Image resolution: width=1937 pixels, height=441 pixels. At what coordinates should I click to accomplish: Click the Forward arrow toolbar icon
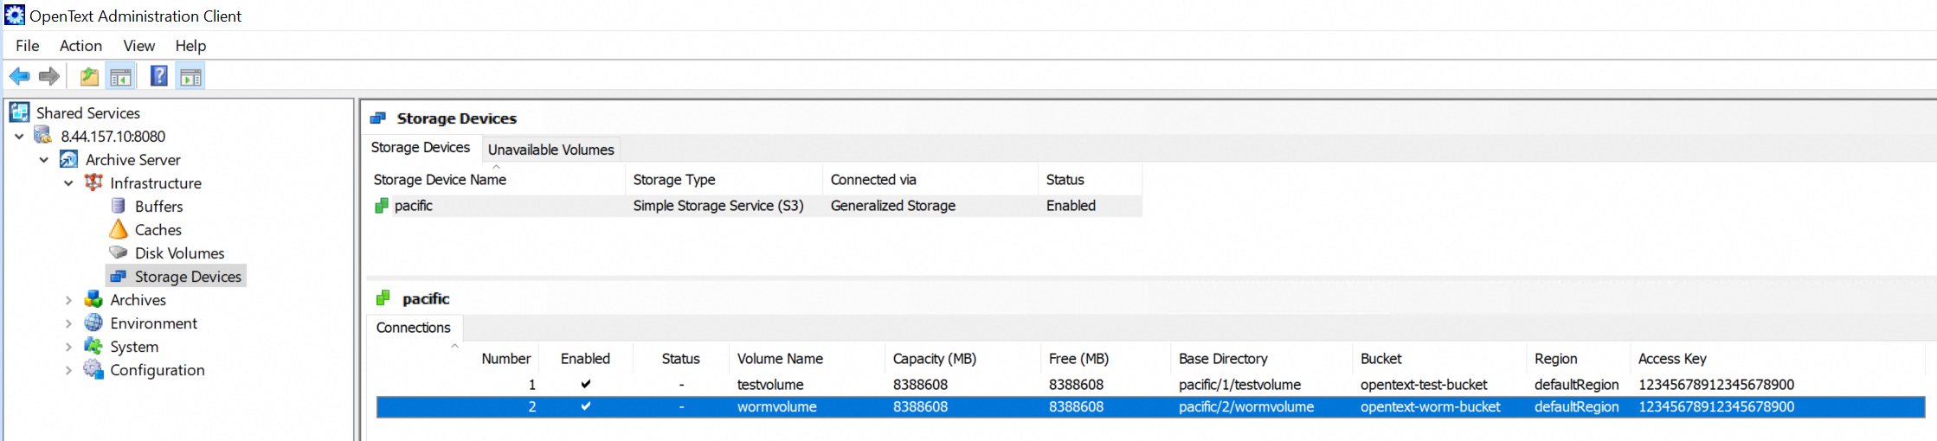[x=49, y=77]
